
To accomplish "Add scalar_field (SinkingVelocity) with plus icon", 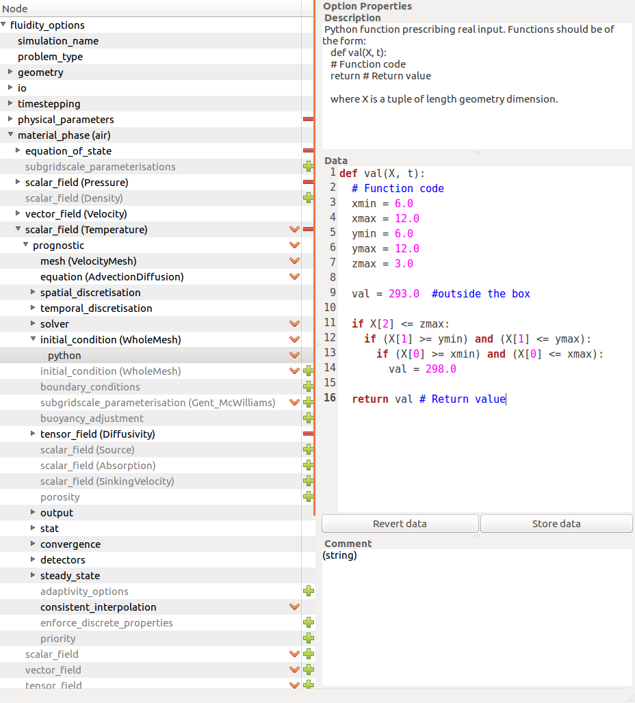I will tap(309, 481).
